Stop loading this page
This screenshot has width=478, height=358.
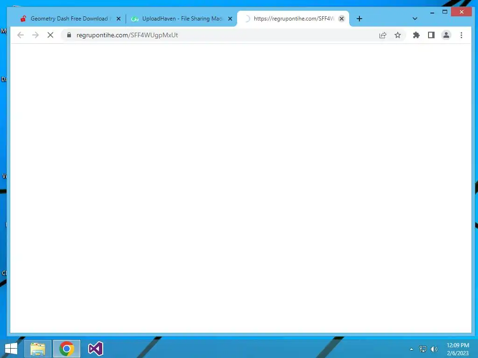[50, 35]
